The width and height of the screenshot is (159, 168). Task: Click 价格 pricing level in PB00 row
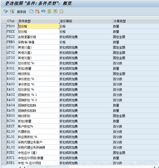point(63,26)
